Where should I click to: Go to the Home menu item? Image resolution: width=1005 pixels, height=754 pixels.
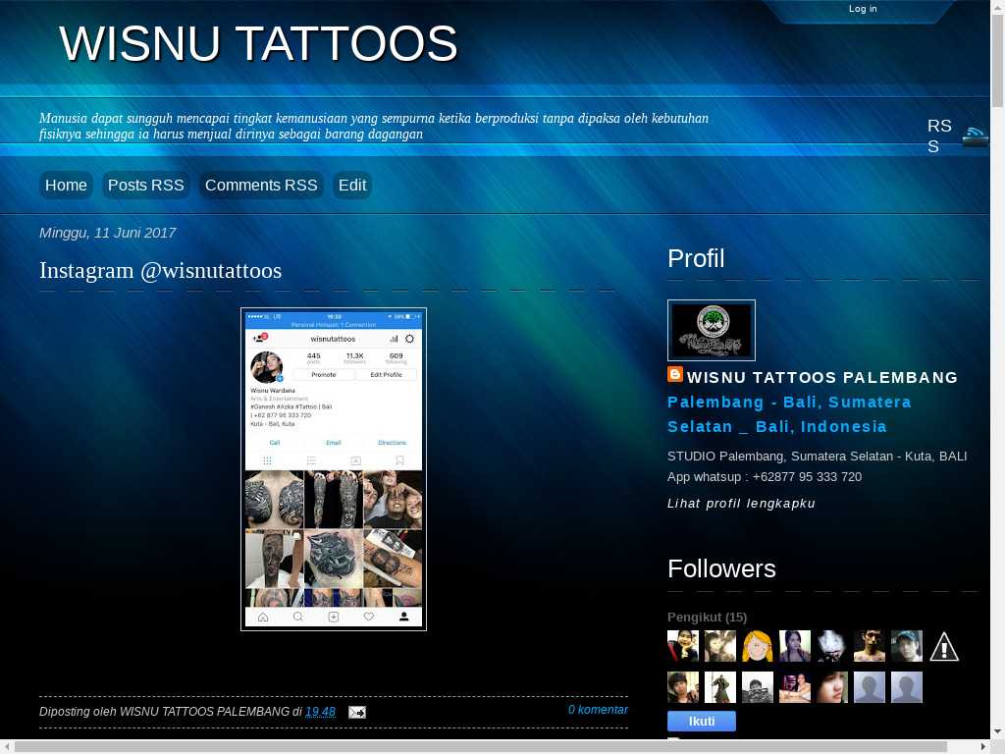click(66, 186)
